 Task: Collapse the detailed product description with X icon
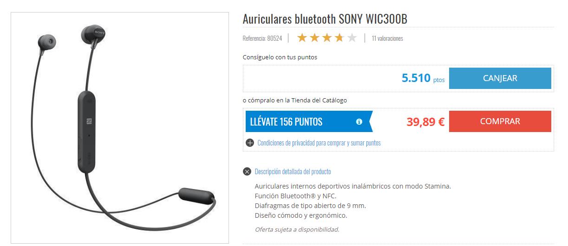pos(247,172)
